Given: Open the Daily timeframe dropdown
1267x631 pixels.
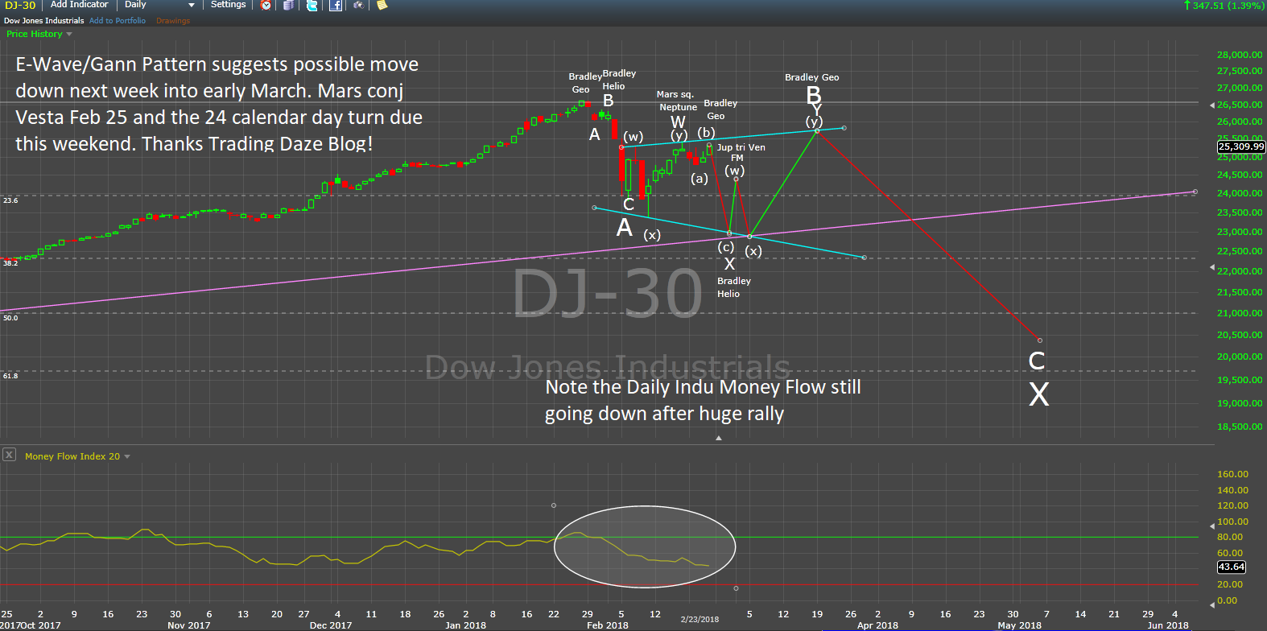Looking at the screenshot, I should click(159, 5).
